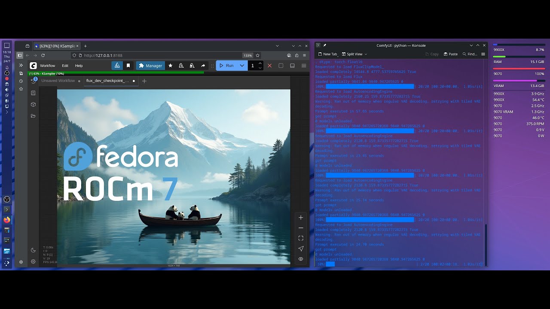Open ComfyUI settings gear icon

tap(33, 262)
